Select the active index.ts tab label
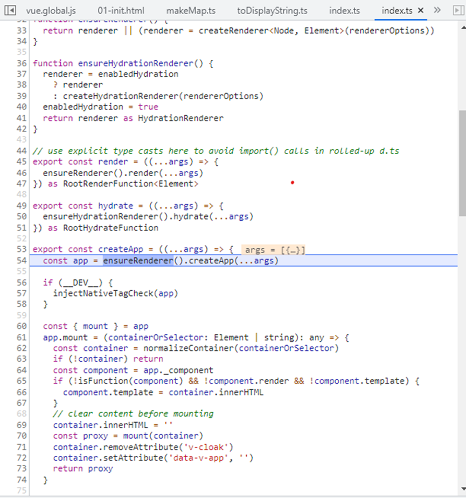Viewport: 466px width, 498px height. click(397, 11)
